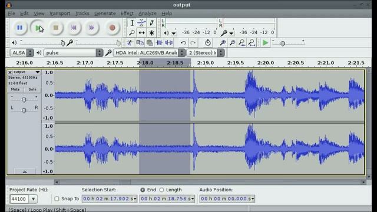This screenshot has height=212, width=377.
Task: Open the Selection Start format dropdown
Action: coord(135,199)
